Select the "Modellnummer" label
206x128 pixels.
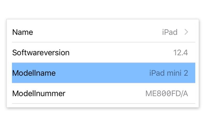pos(39,93)
